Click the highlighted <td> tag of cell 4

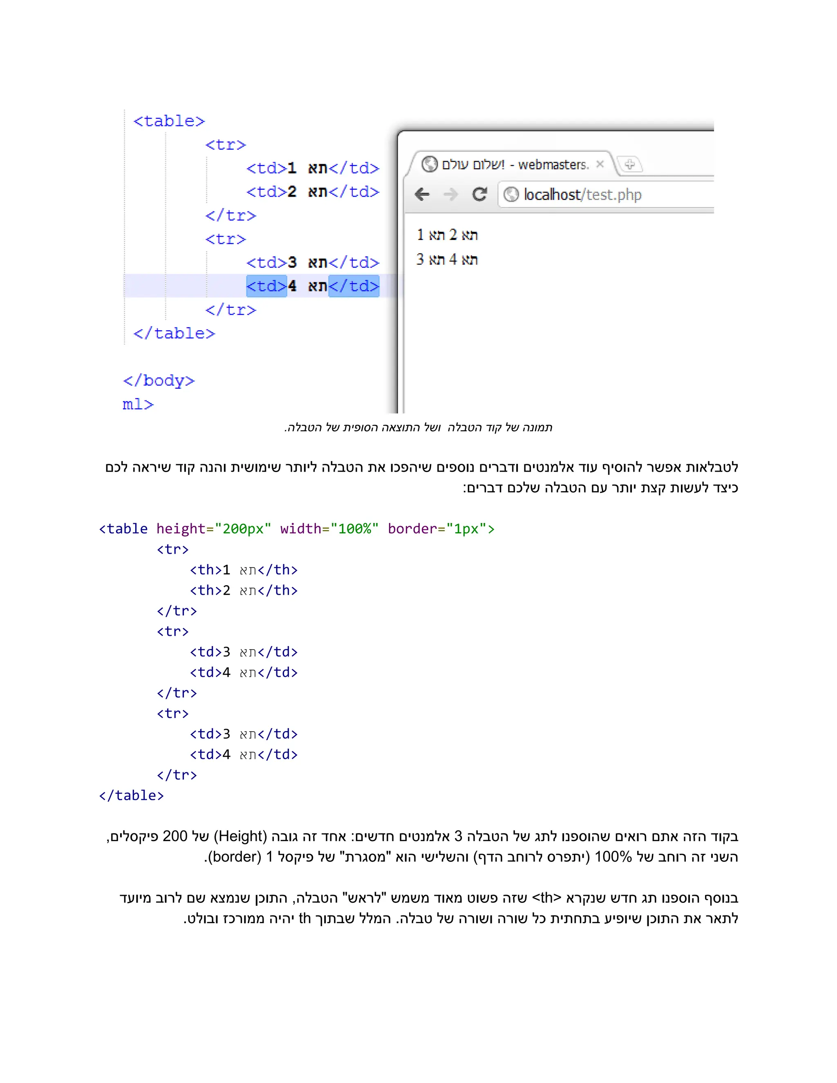pos(267,286)
